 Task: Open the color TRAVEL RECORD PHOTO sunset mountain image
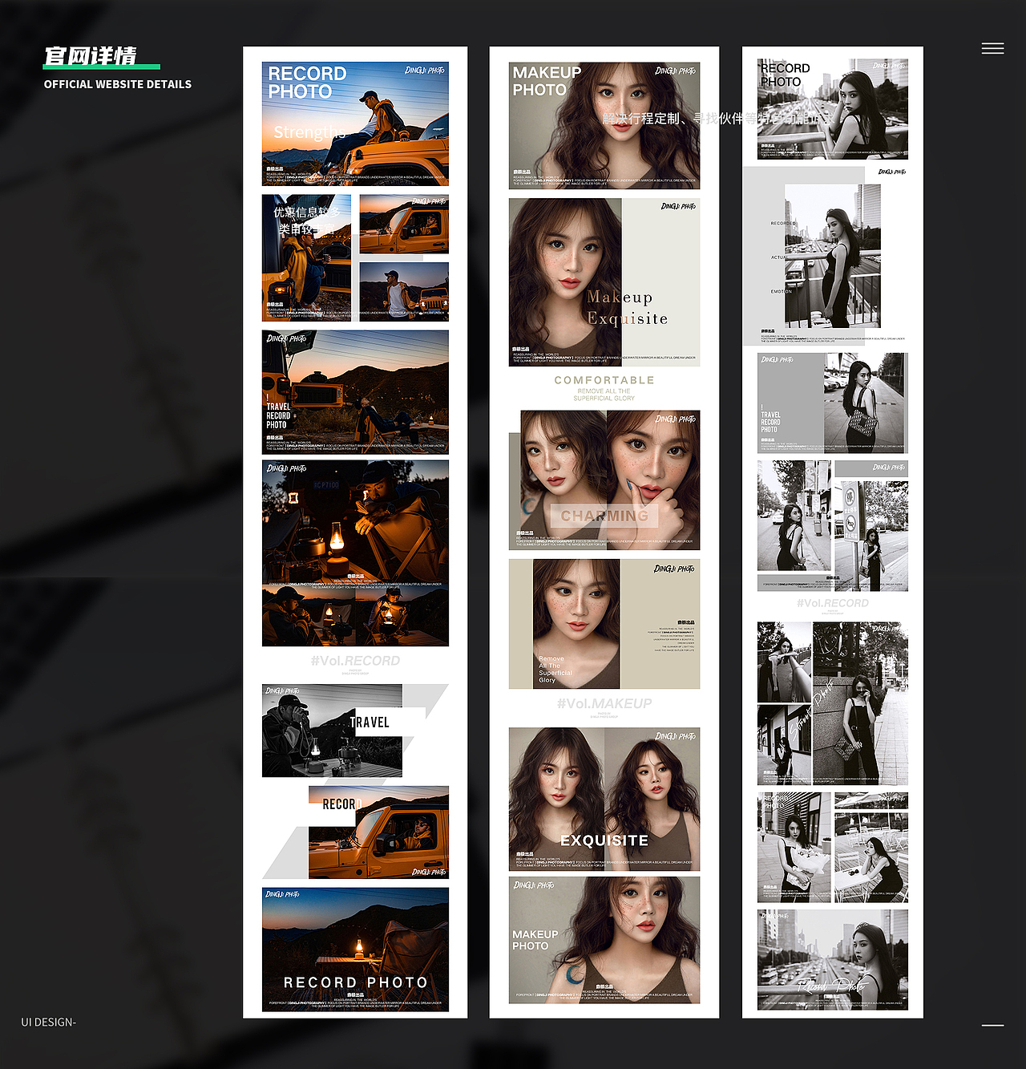pos(355,392)
